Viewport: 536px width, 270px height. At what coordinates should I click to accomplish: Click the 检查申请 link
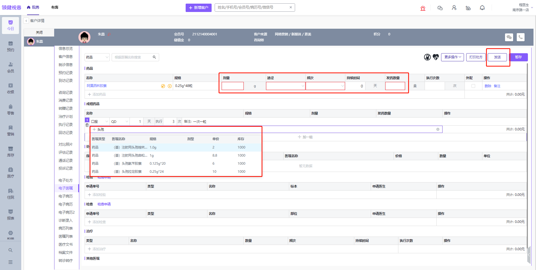[104, 204]
